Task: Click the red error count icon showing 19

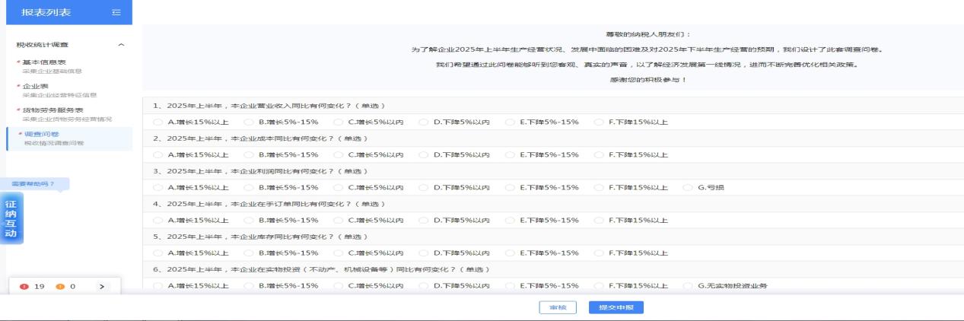Action: [24, 286]
